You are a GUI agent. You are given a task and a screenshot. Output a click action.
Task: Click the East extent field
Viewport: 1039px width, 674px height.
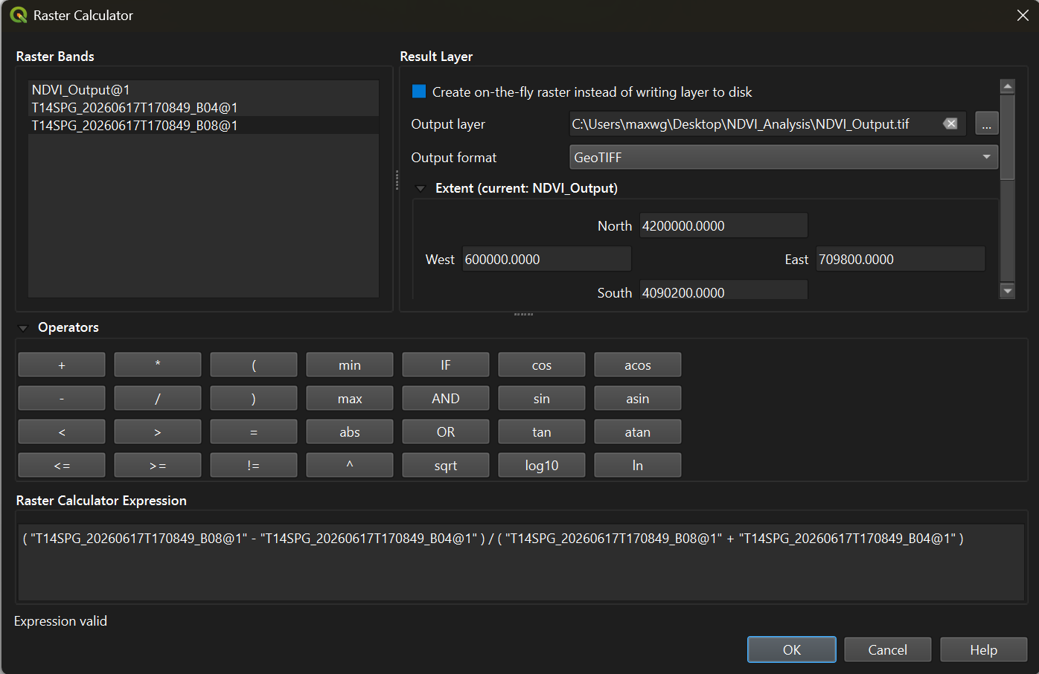pyautogui.click(x=901, y=259)
